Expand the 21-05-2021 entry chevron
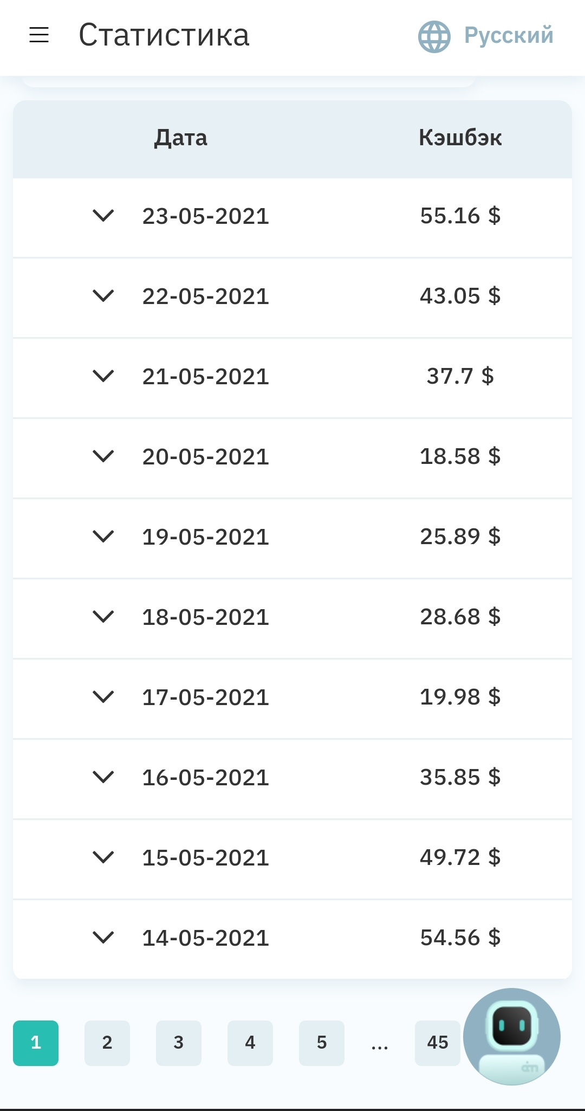 [x=103, y=376]
